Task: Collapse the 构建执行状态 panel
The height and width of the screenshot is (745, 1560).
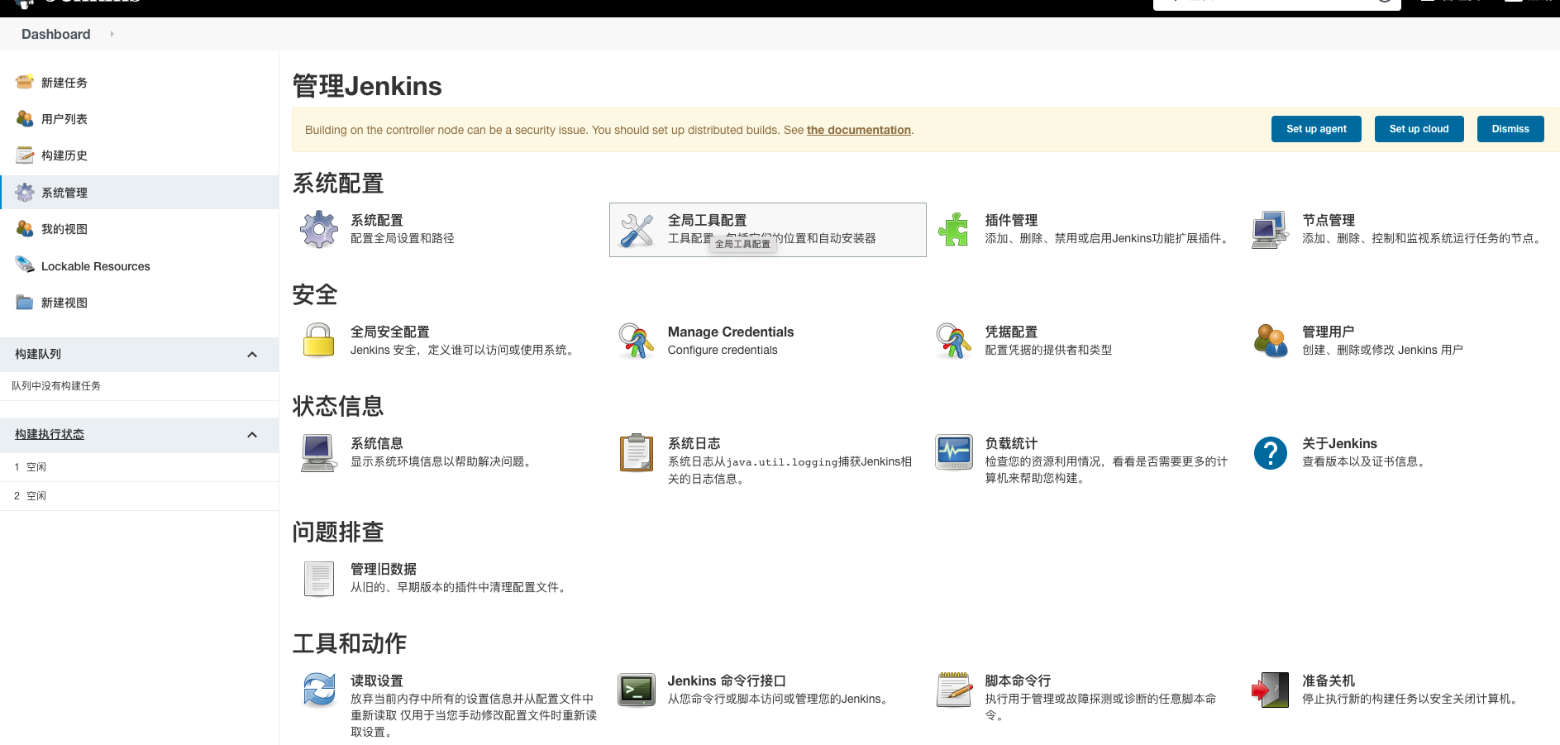Action: click(x=252, y=434)
